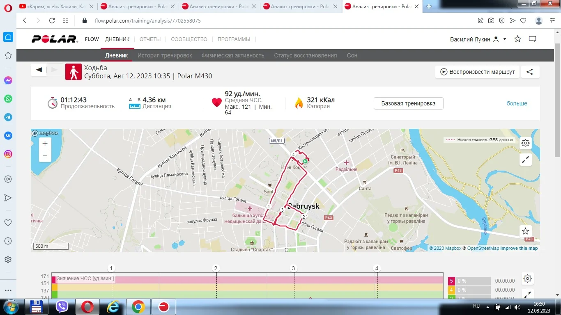Screen dimensions: 561x315
Task: Open VK in sidebar
Action: [x=8, y=136]
